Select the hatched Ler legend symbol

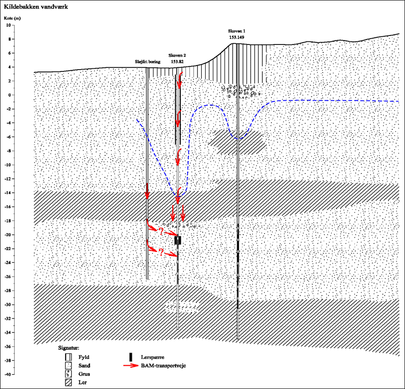pos(68,382)
